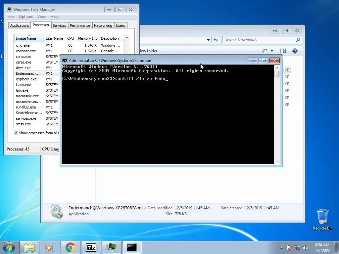Open Windows Explorer from taskbar
339x254 pixels.
click(29, 247)
